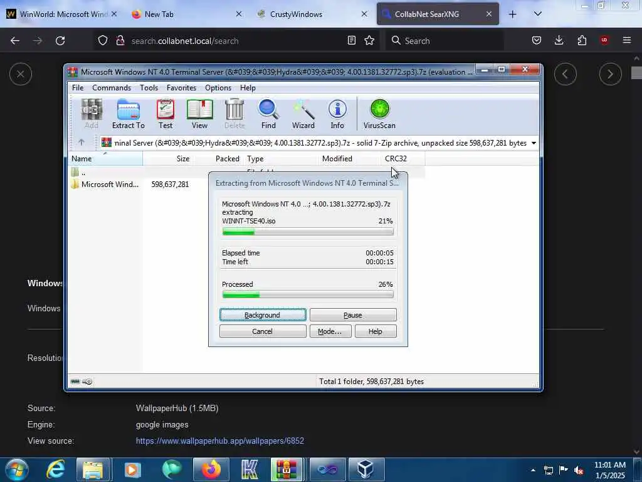642x482 pixels.
Task: Open the Firefox Downloads panel
Action: tap(559, 41)
